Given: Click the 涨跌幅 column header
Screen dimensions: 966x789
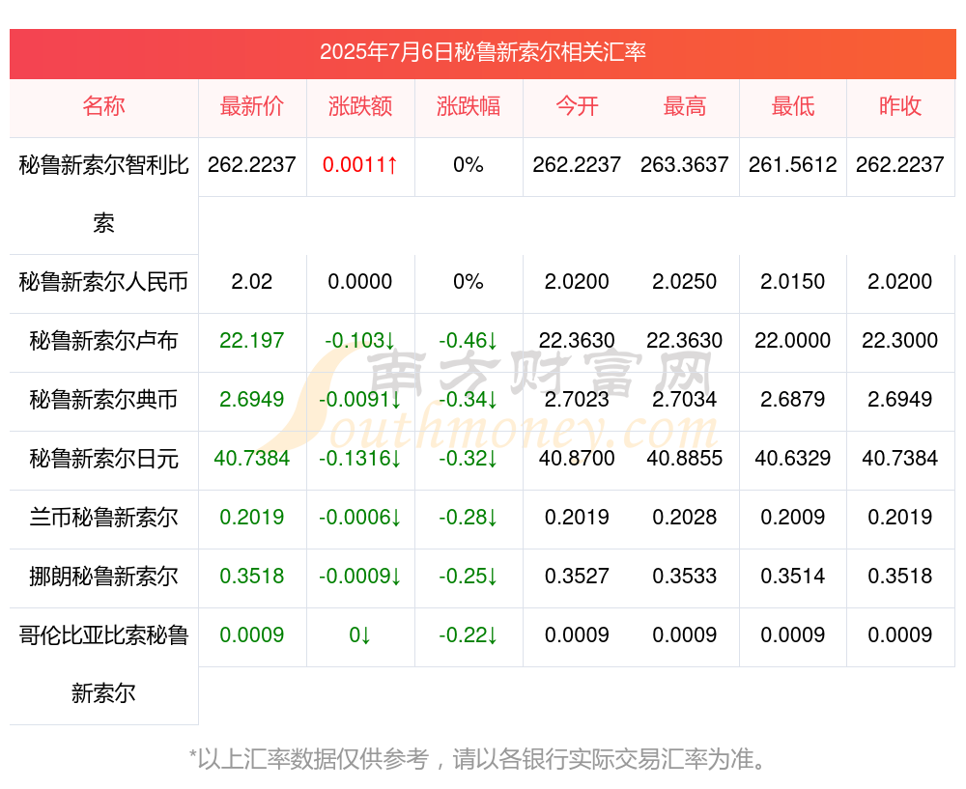Looking at the screenshot, I should [x=469, y=106].
